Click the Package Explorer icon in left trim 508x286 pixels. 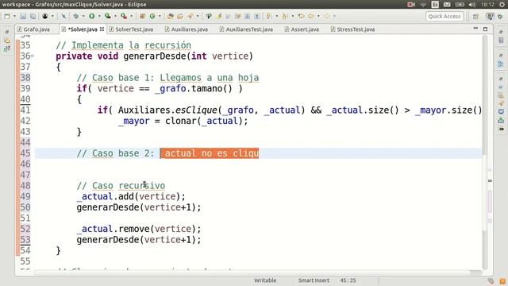point(7,41)
